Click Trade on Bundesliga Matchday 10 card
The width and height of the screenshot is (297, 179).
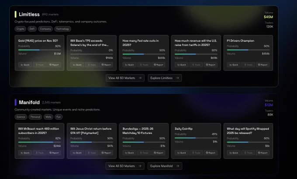click(144, 153)
